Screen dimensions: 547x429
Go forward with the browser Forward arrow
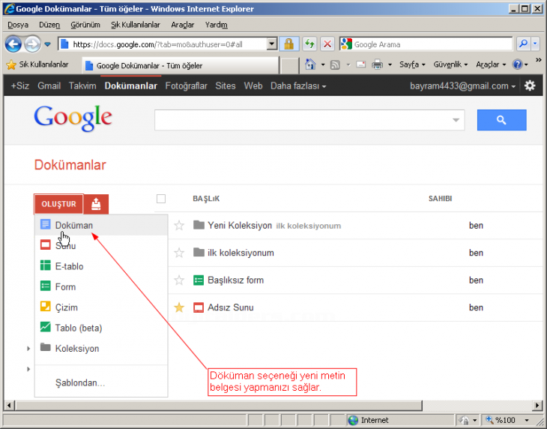coord(32,44)
